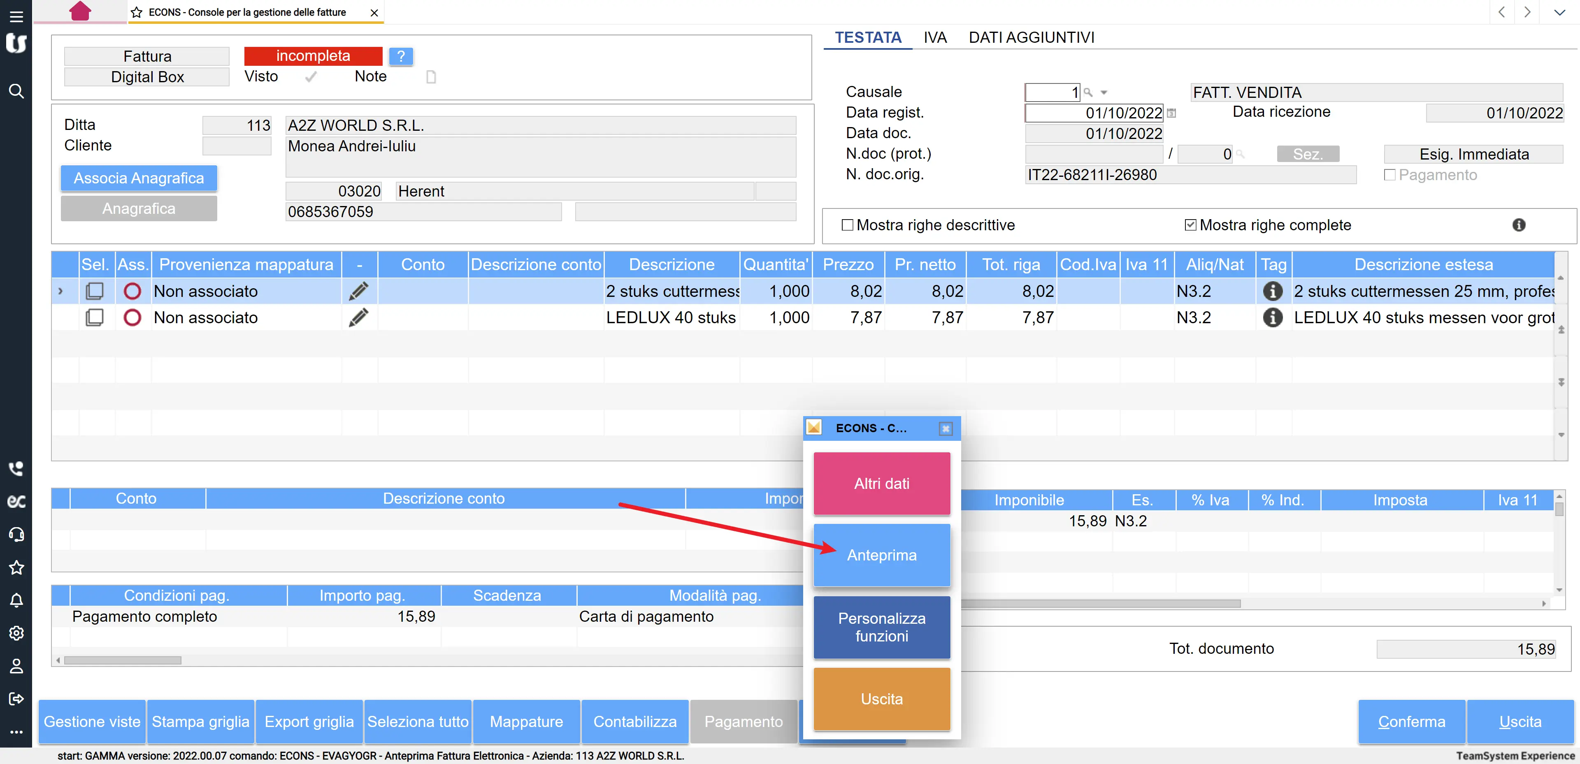Click the pencil edit icon in first row
The height and width of the screenshot is (764, 1580).
tap(359, 291)
